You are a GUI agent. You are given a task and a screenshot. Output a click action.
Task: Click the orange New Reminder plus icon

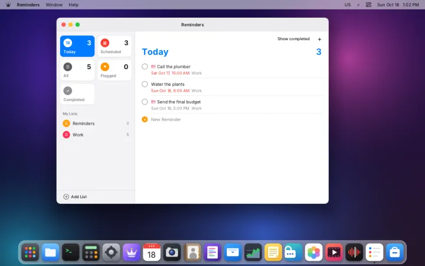pyautogui.click(x=145, y=119)
